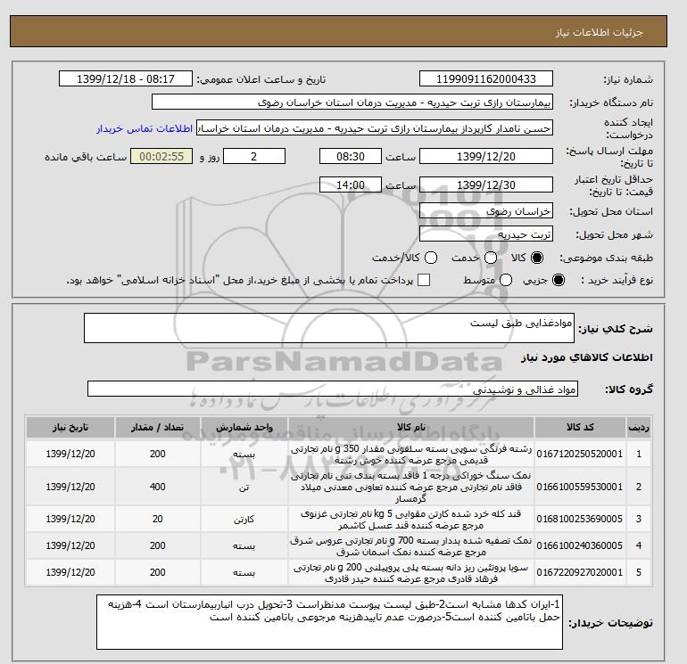Click the quantity 400 cell
The width and height of the screenshot is (687, 664).
158,487
